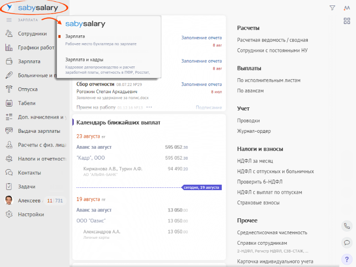Viewport: 356px width, 267px height.
Task: Open the chat bubble round button
Action: click(347, 242)
